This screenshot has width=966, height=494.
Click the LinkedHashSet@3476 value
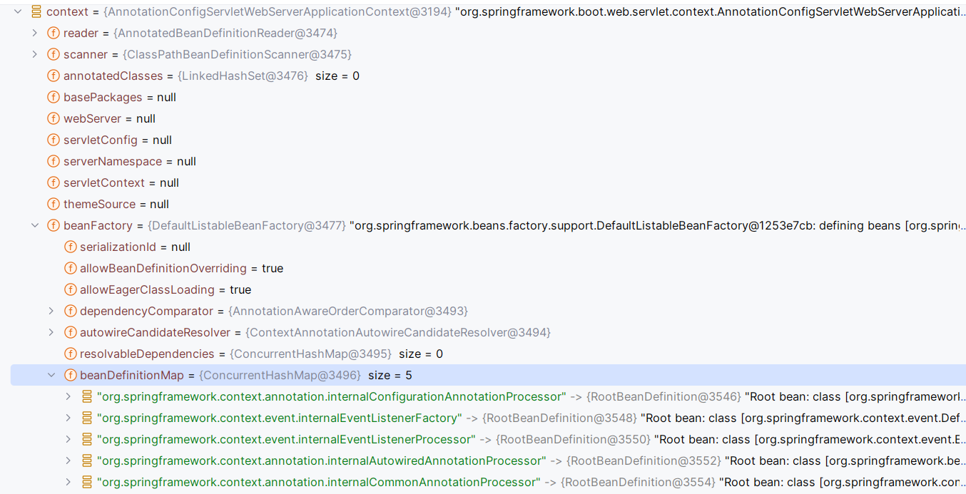point(243,76)
